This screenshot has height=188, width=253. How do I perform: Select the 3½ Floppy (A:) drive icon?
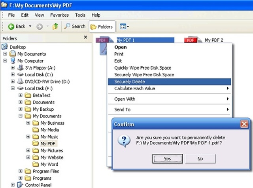pyautogui.click(x=20, y=68)
